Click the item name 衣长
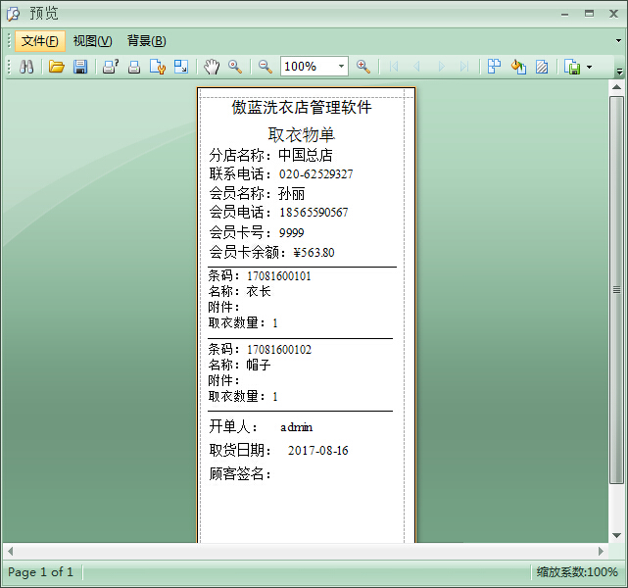 pos(259,292)
